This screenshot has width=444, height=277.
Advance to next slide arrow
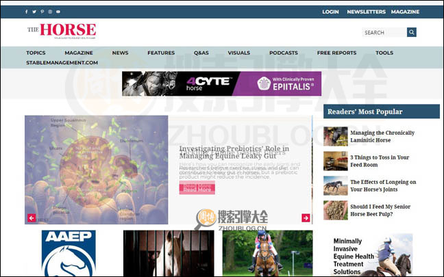[306, 218]
